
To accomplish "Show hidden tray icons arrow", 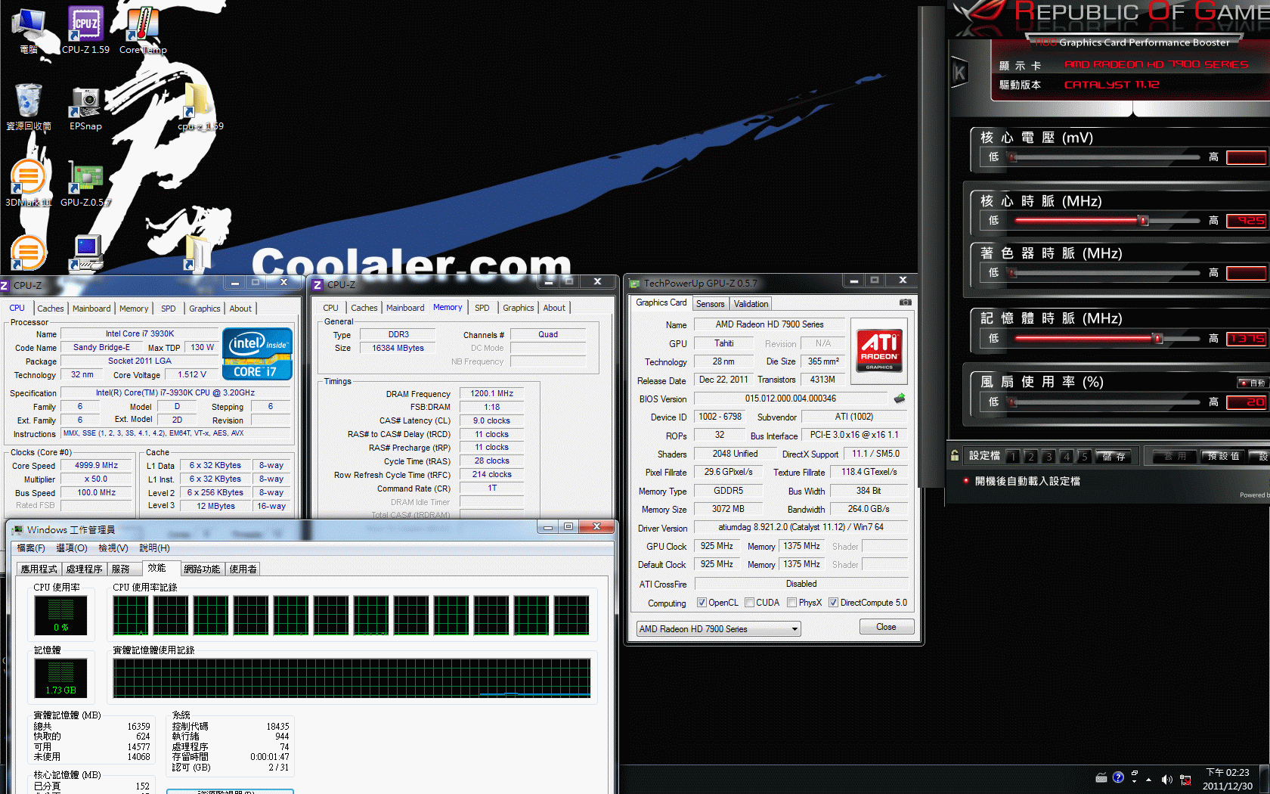I will (1149, 780).
